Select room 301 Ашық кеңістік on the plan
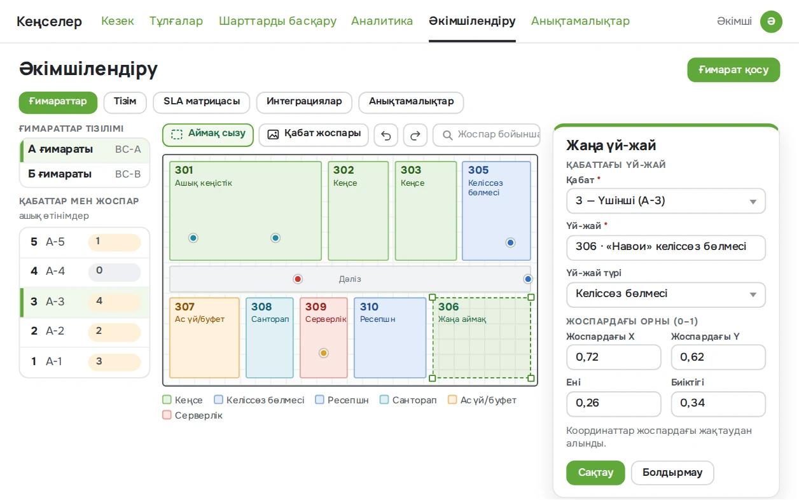Screen dimensions: 799x500 (x=246, y=211)
